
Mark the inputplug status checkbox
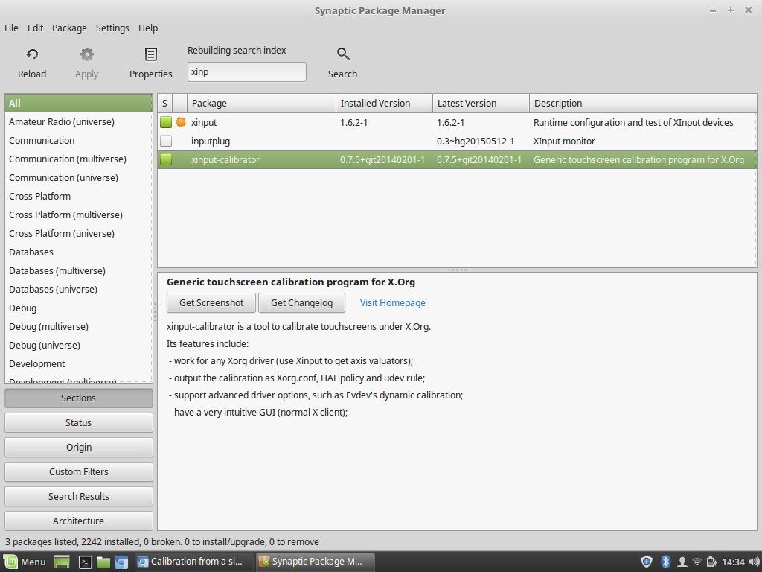tap(166, 141)
